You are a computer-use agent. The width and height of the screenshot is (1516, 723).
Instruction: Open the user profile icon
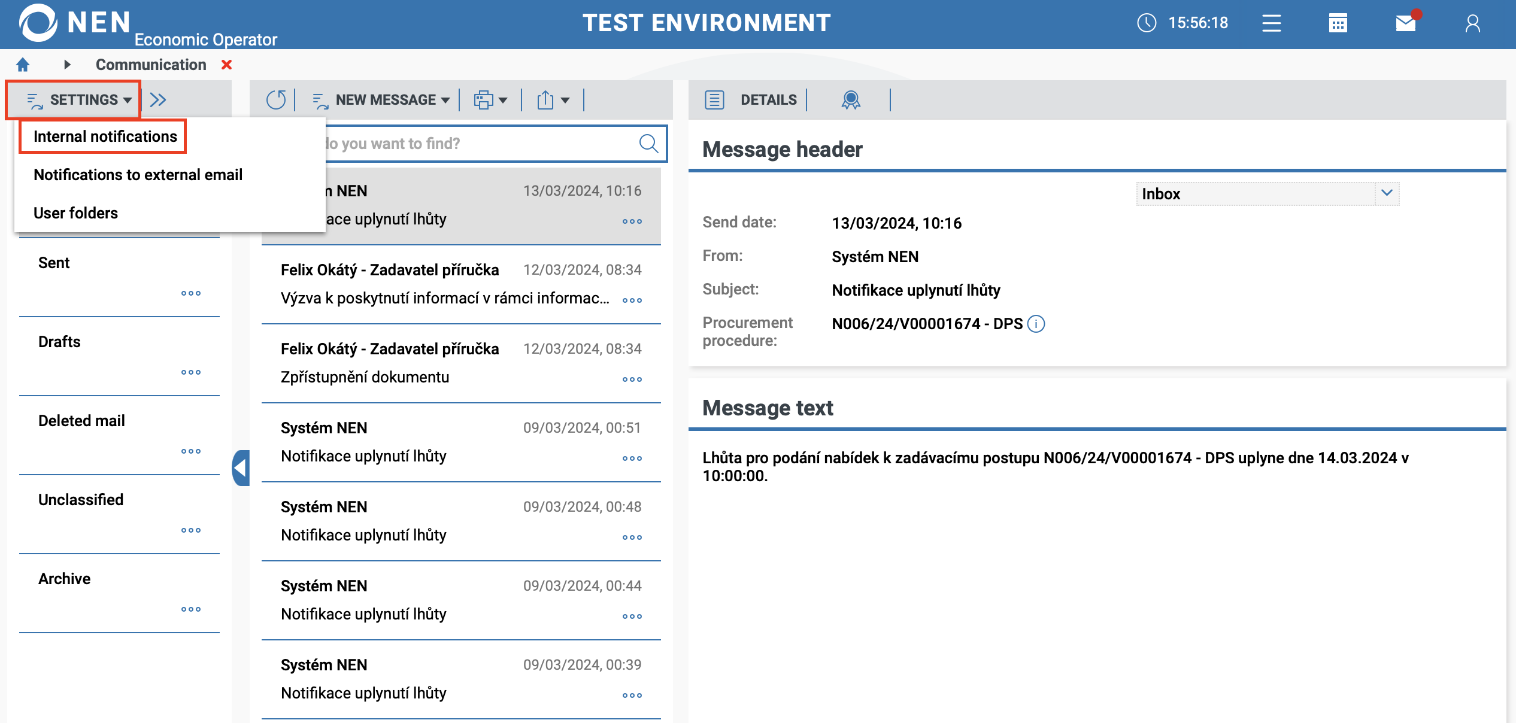pyautogui.click(x=1472, y=23)
